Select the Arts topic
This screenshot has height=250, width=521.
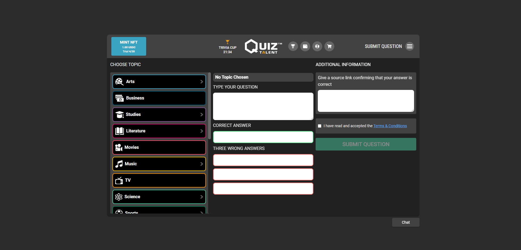pos(159,82)
